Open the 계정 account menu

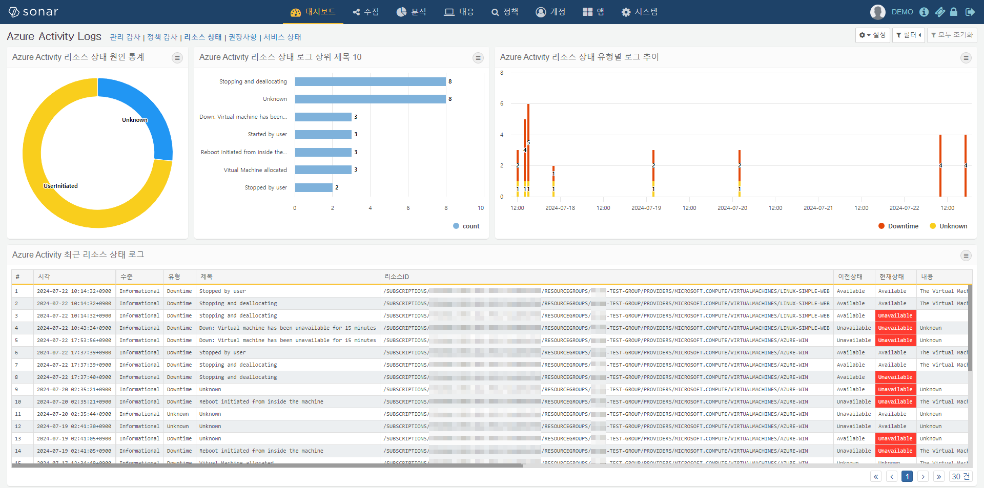coord(550,12)
